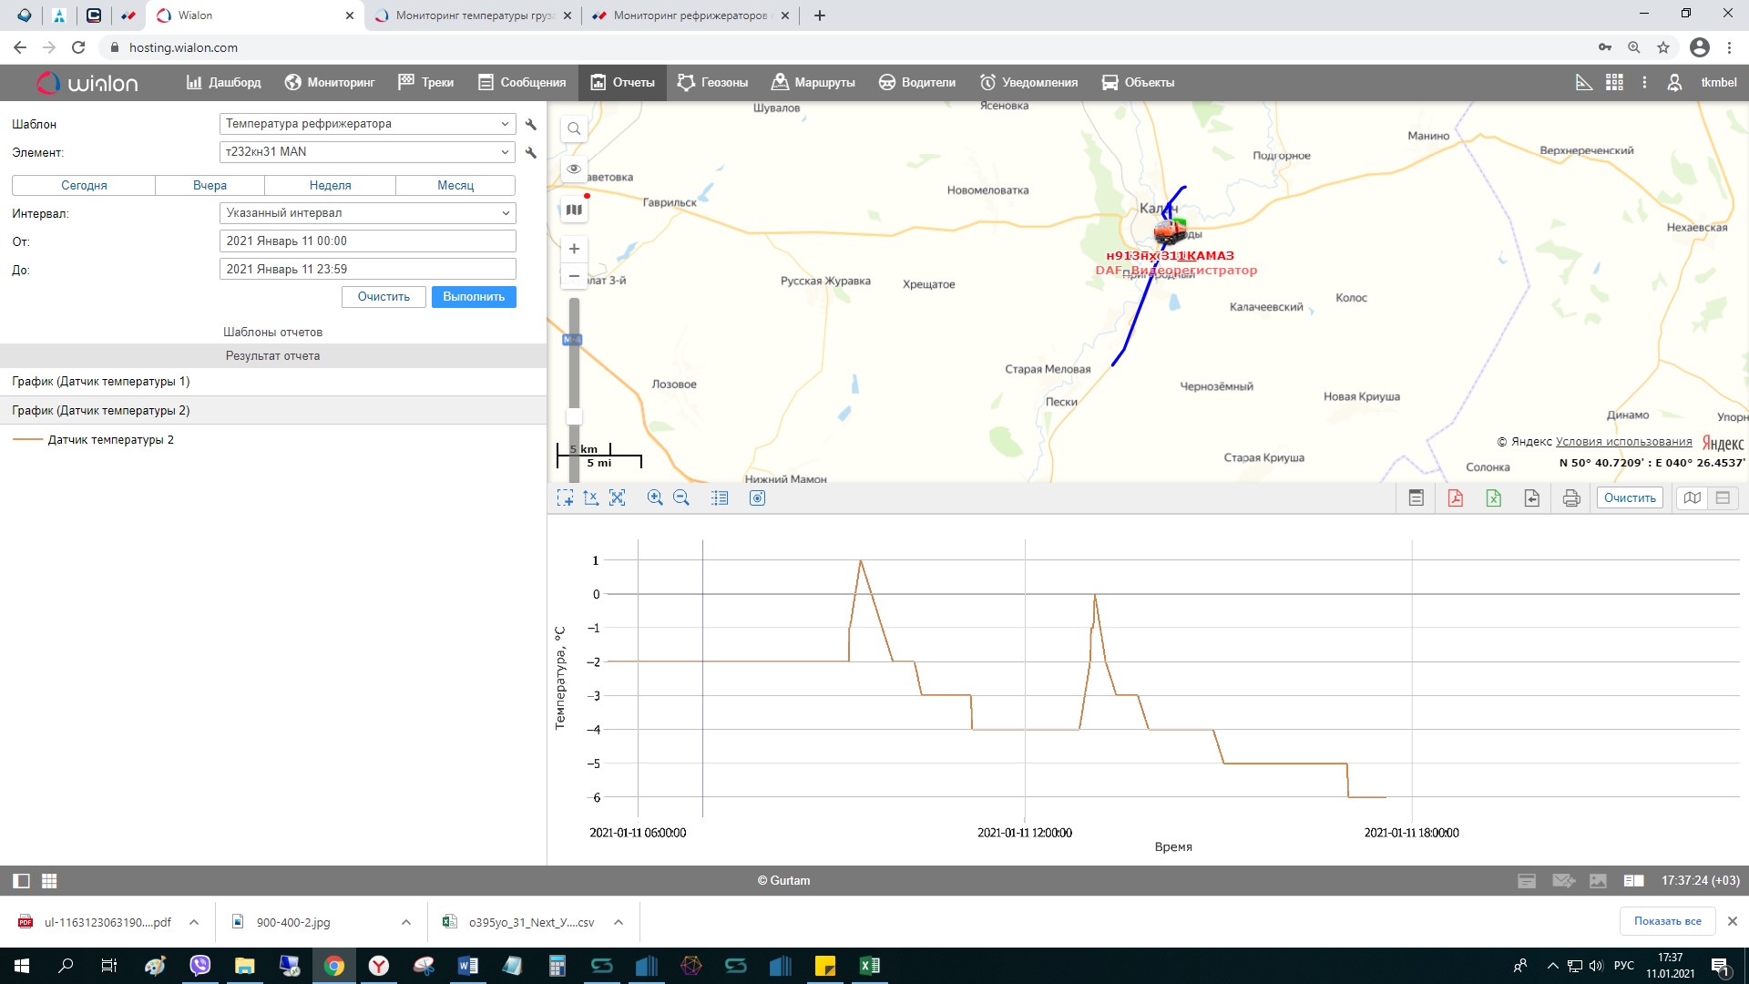Toggle report-only layout mode button
The image size is (1749, 984).
[1723, 497]
